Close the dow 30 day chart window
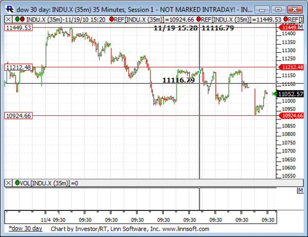The width and height of the screenshot is (308, 237). click(295, 10)
